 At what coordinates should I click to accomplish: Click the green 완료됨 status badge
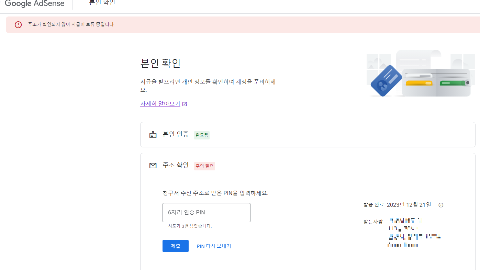pos(201,135)
